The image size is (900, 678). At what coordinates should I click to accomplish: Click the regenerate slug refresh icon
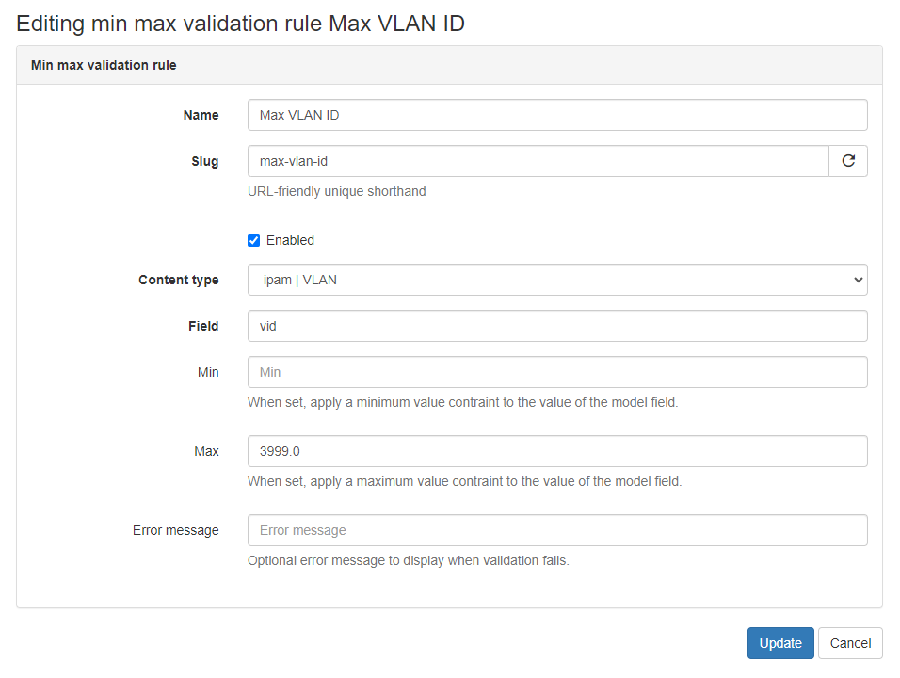pyautogui.click(x=848, y=161)
